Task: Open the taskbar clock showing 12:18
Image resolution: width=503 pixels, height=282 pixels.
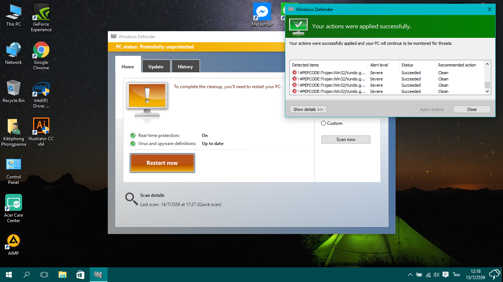Action: (x=475, y=274)
